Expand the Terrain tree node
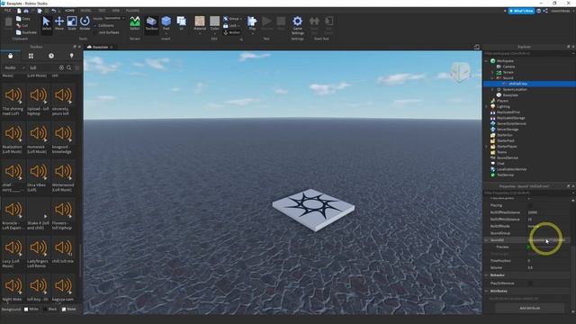 (492, 72)
